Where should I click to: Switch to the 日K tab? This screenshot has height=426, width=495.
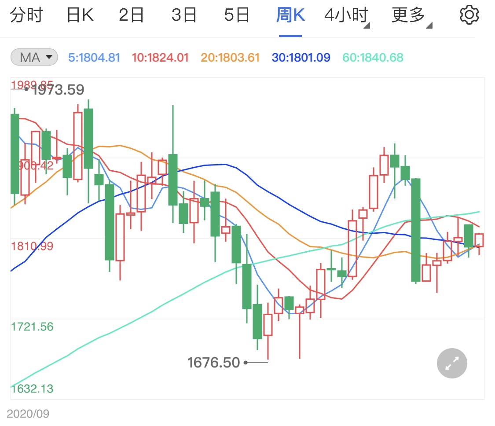[79, 14]
